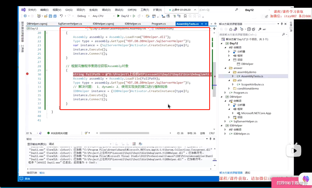Open Debug configuration dropdown
This screenshot has height=188, width=312.
click(x=83, y=16)
